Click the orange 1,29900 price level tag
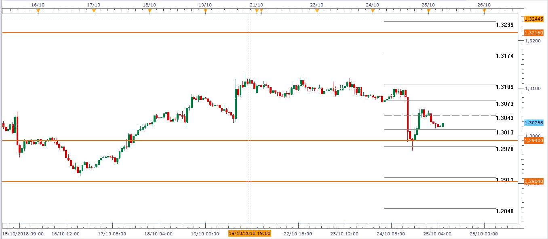This screenshot has width=548, height=239. point(533,140)
